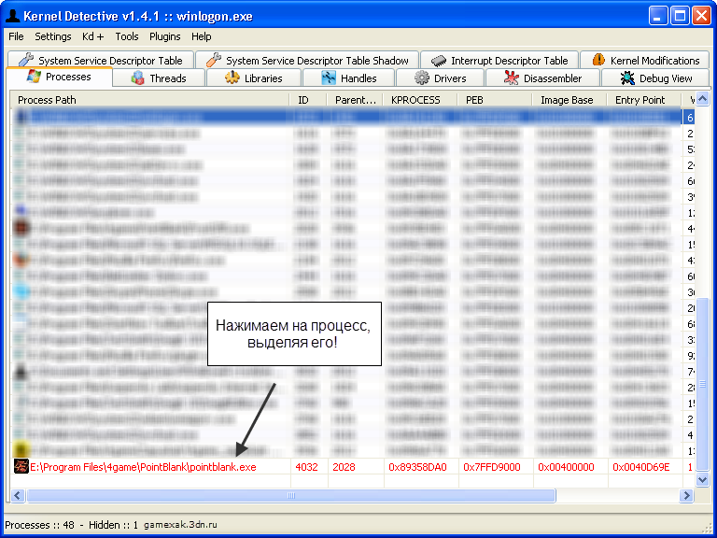Click Image Base value 0x00400000
This screenshot has height=538, width=717.
coord(566,467)
